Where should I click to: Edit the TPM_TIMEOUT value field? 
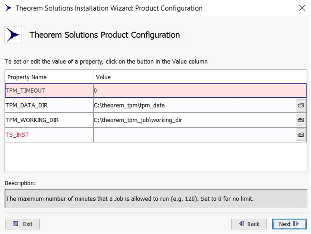[199, 91]
